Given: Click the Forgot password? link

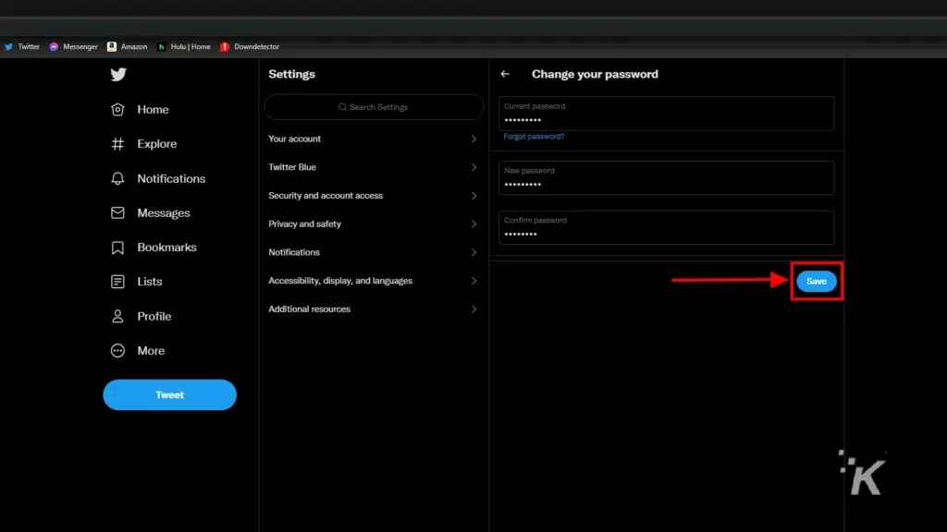Looking at the screenshot, I should click(x=534, y=137).
